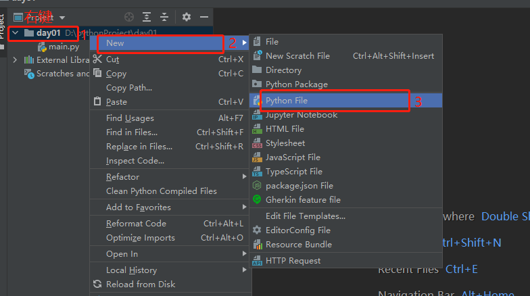Image resolution: width=530 pixels, height=296 pixels.
Task: Select Find Usages menu entry
Action: pyautogui.click(x=169, y=118)
